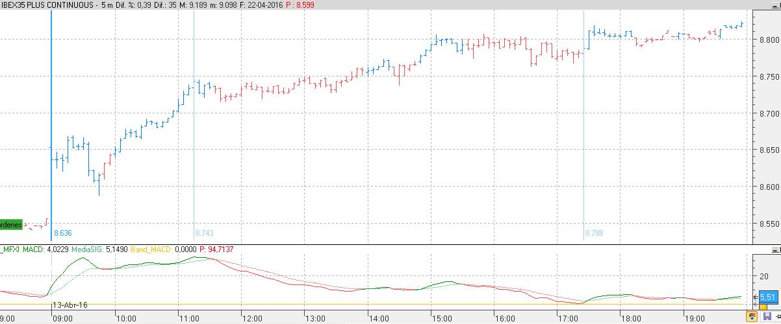This screenshot has height=324, width=781.
Task: Click the 20 value on MACD axis
Action: click(x=764, y=277)
